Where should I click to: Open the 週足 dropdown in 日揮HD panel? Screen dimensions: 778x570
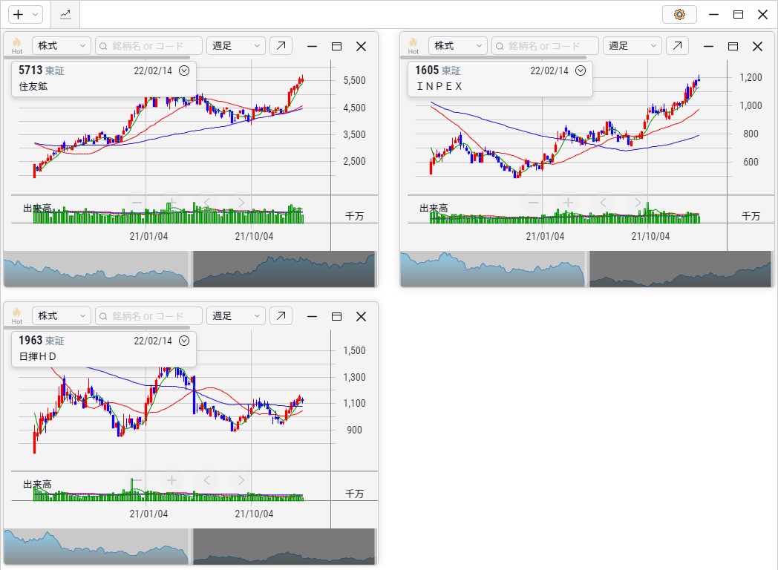point(235,316)
